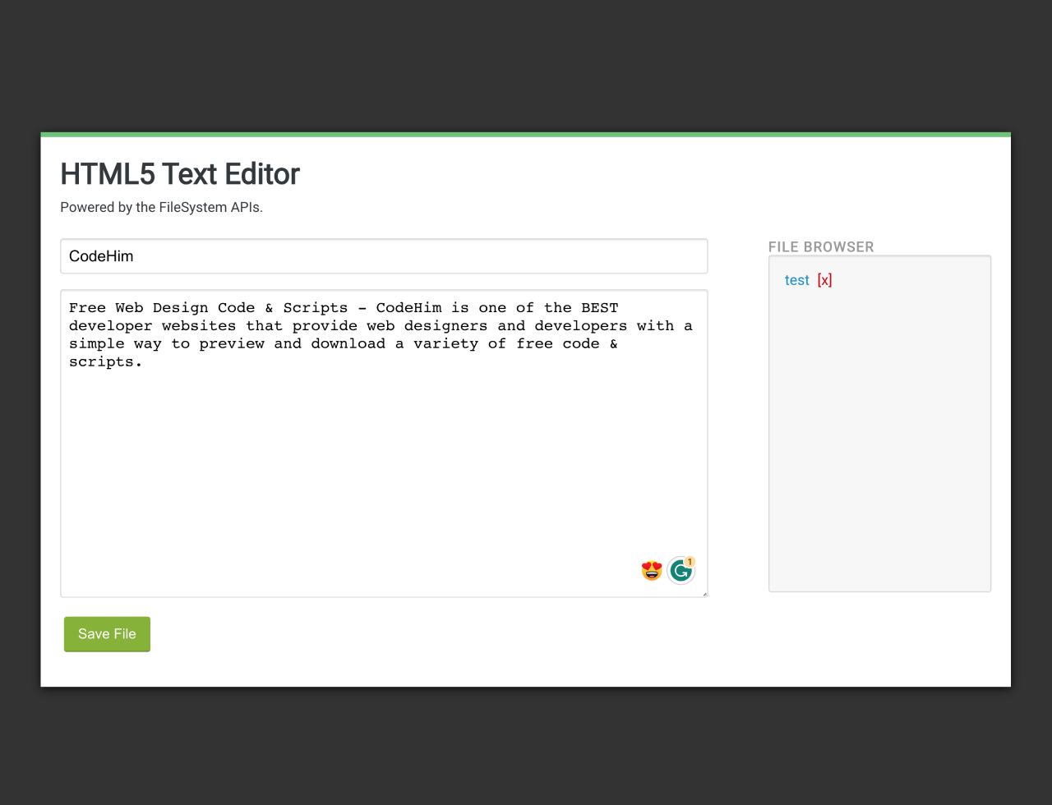The height and width of the screenshot is (805, 1052).
Task: Click the 'Powered by the FileSystem APIs' subtitle
Action: [x=161, y=208]
